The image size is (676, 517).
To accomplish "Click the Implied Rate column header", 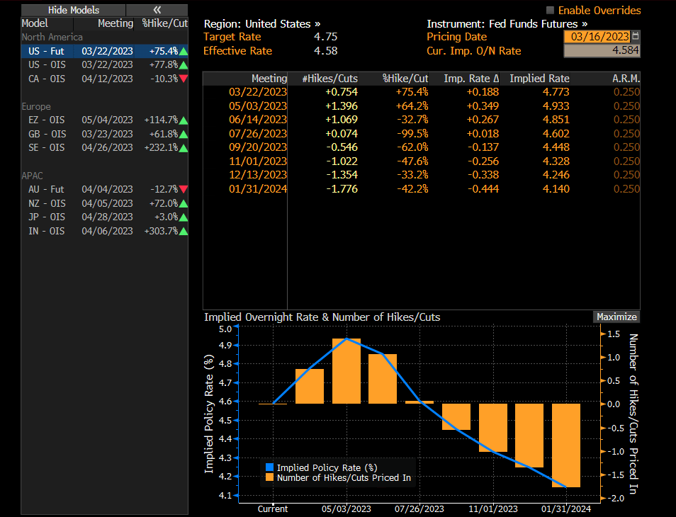I will pyautogui.click(x=539, y=79).
